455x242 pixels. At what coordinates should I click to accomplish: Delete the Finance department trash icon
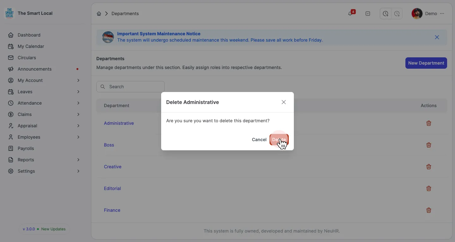(429, 210)
